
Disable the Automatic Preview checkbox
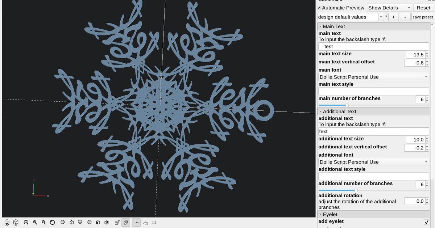[319, 7]
